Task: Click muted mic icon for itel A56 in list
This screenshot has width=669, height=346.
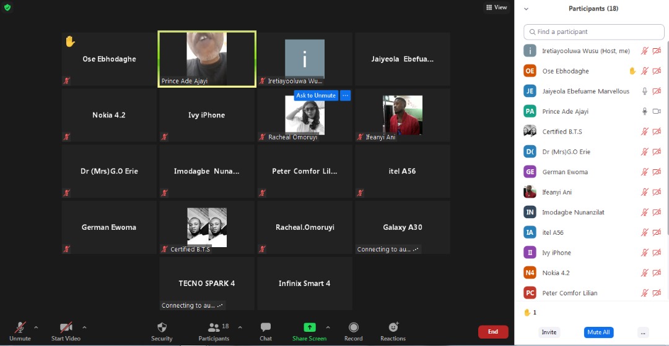Action: tap(645, 232)
